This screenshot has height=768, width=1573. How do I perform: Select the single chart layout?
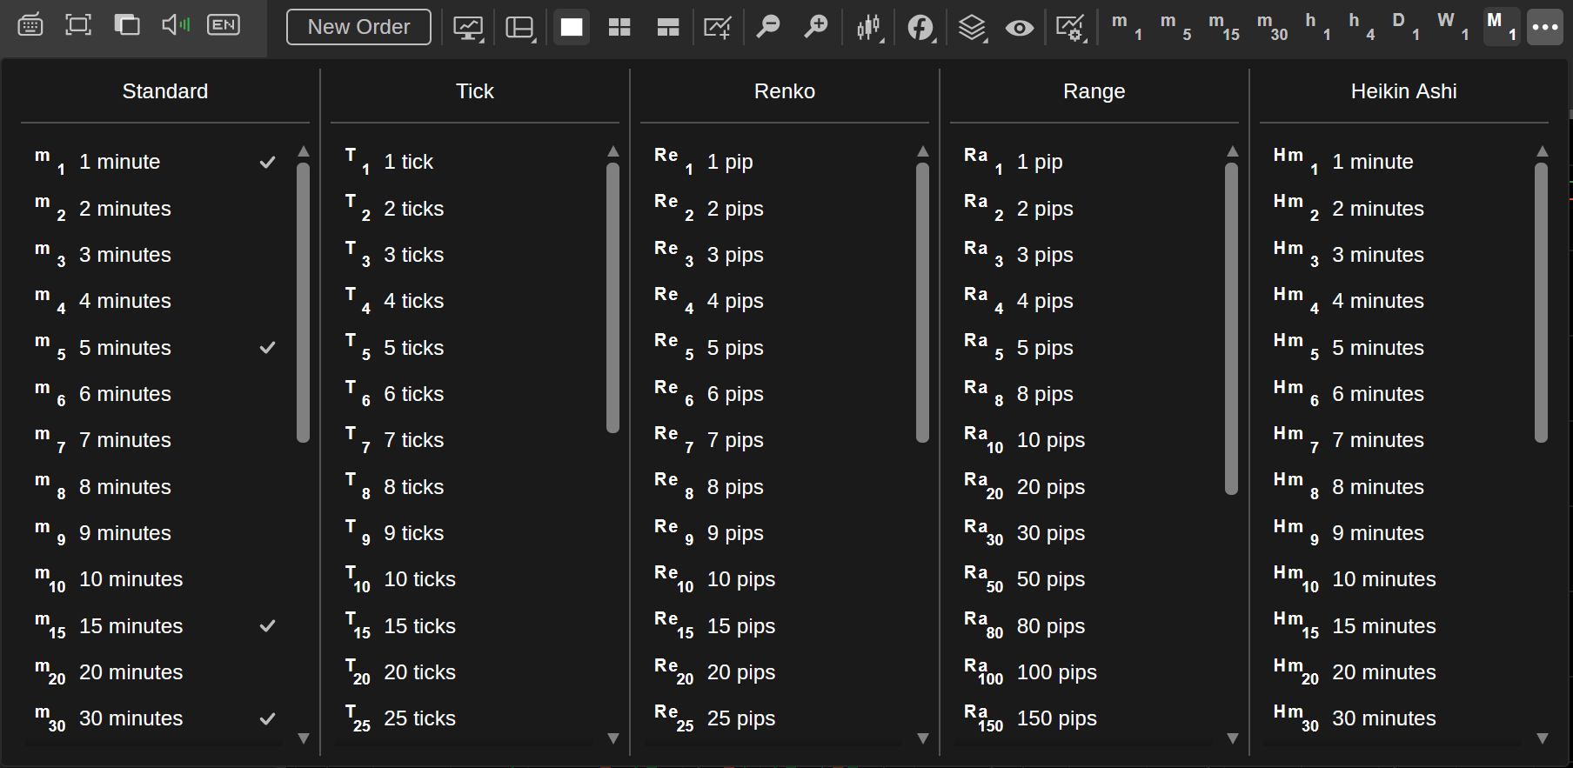pos(572,27)
